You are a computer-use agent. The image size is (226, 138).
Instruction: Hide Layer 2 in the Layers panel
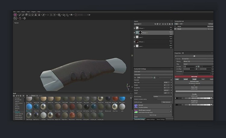[x=134, y=37]
